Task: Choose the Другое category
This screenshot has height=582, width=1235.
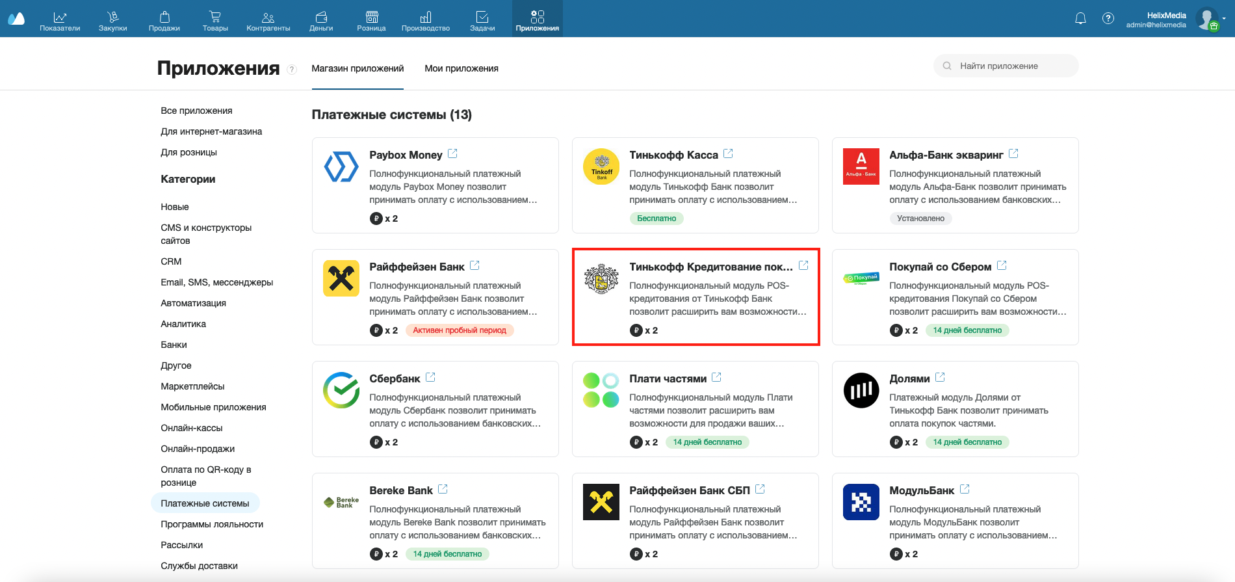Action: pos(175,365)
